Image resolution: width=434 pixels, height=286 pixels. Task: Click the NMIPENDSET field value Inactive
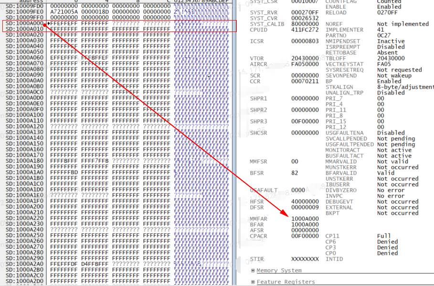[391, 41]
